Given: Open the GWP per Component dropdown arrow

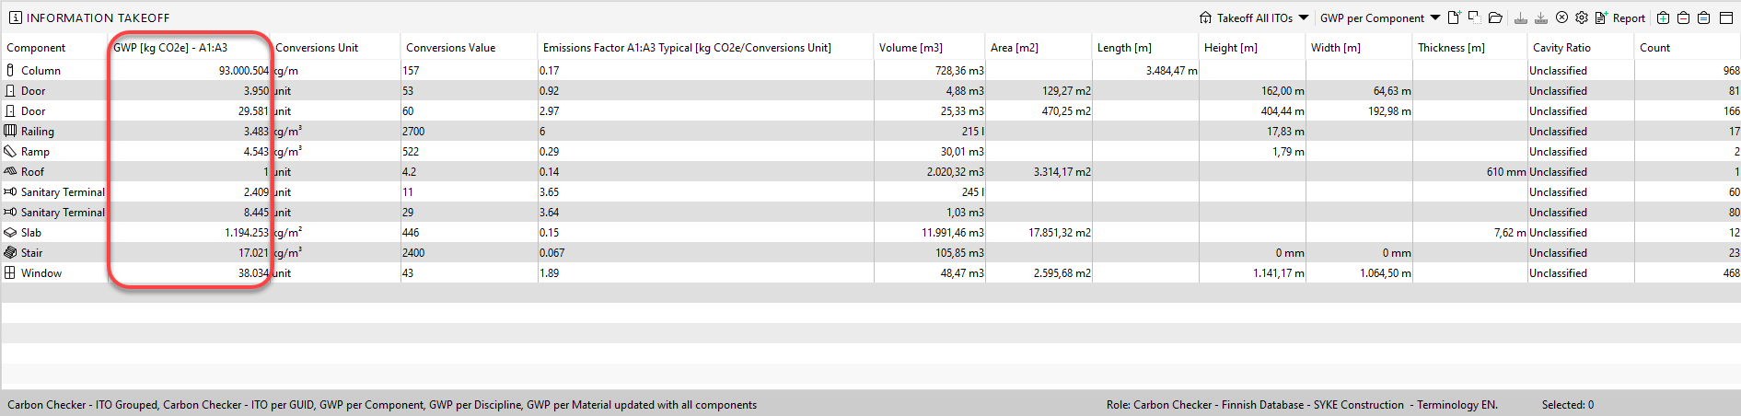Looking at the screenshot, I should coord(1435,17).
